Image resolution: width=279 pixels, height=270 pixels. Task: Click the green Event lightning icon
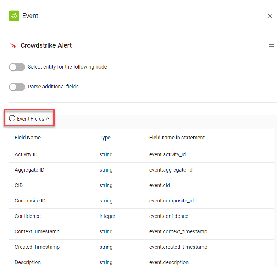[x=14, y=16]
